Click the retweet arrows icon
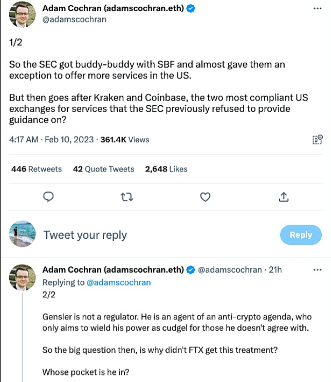 [126, 197]
